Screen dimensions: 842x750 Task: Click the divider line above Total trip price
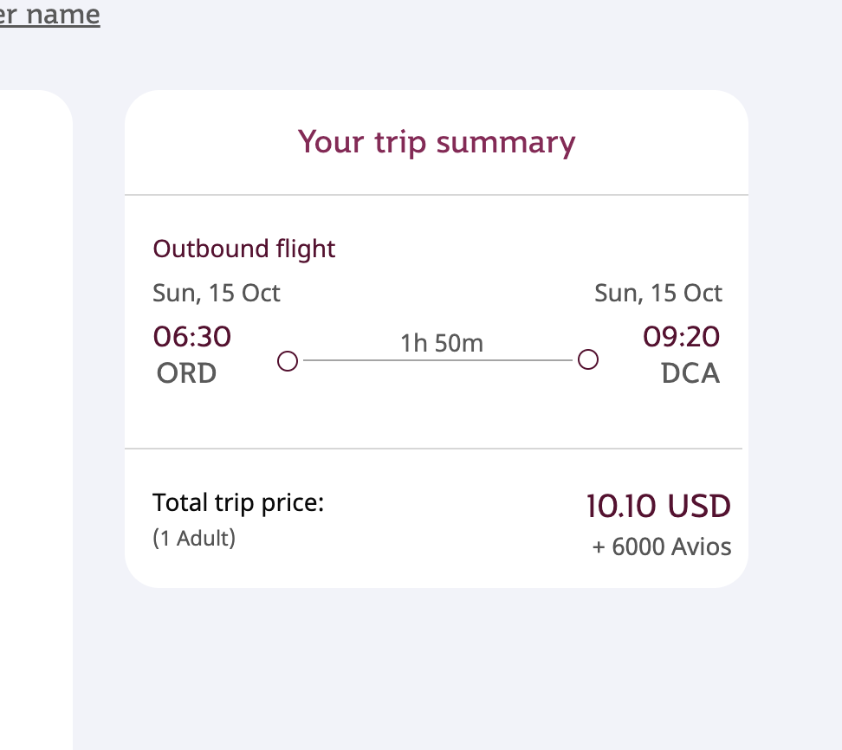click(x=433, y=449)
